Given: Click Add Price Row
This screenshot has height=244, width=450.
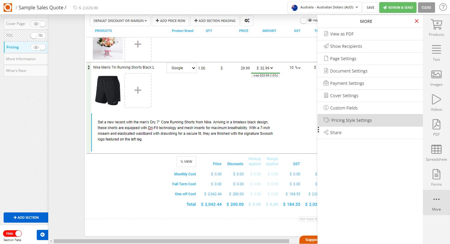Looking at the screenshot, I should click(170, 20).
